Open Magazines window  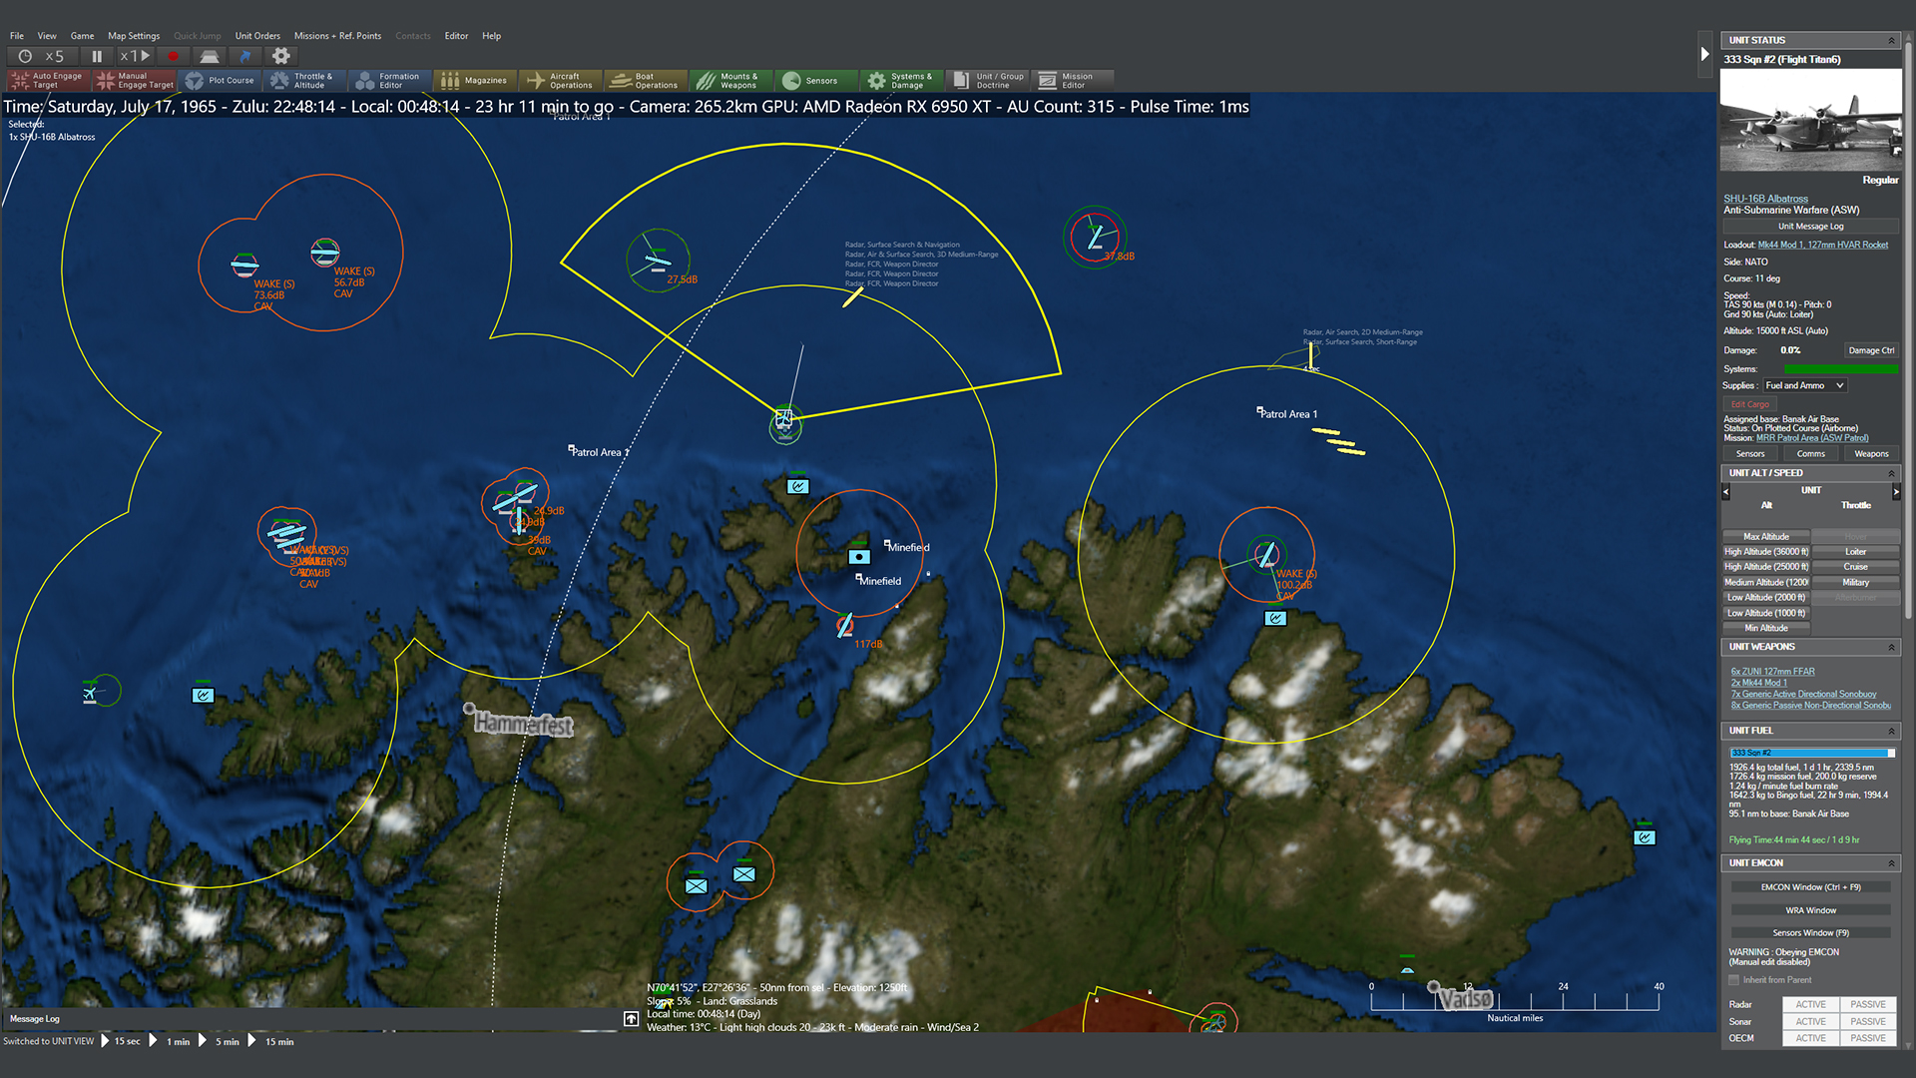point(476,81)
